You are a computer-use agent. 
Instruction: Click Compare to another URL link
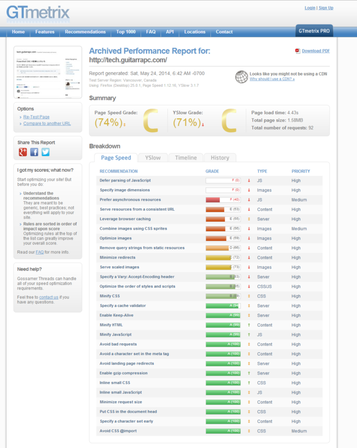[x=47, y=123]
